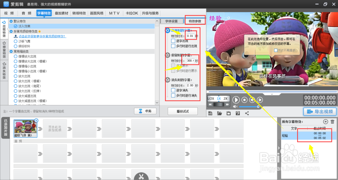The height and width of the screenshot is (180, 338).
Task: Click the chevron below the preview progress bar
Action: click(x=272, y=94)
